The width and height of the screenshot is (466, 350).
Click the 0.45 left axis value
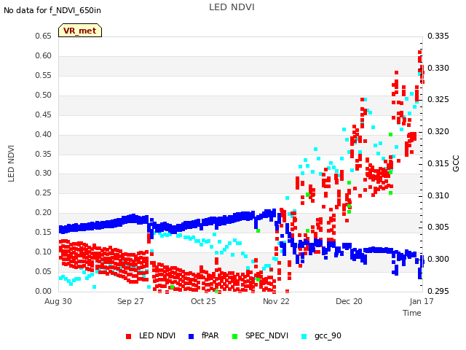click(x=43, y=114)
